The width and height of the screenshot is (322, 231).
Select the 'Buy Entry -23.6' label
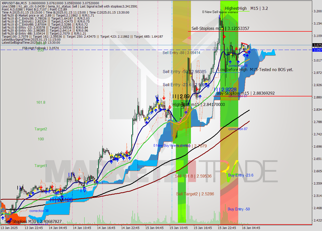click(x=240, y=175)
